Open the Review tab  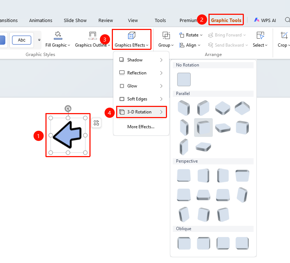coord(106,20)
